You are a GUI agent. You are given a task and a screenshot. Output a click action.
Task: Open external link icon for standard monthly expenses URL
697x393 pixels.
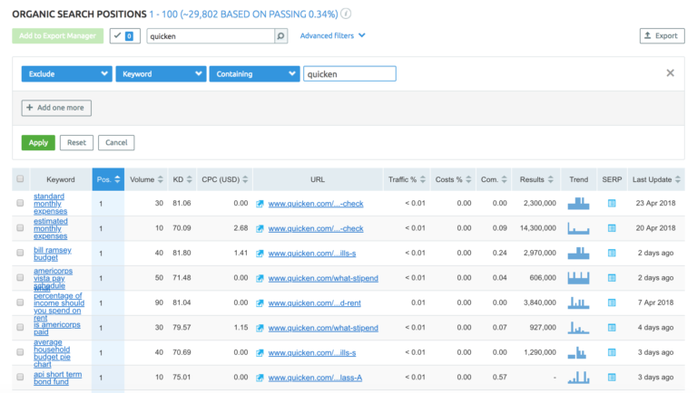[260, 204]
